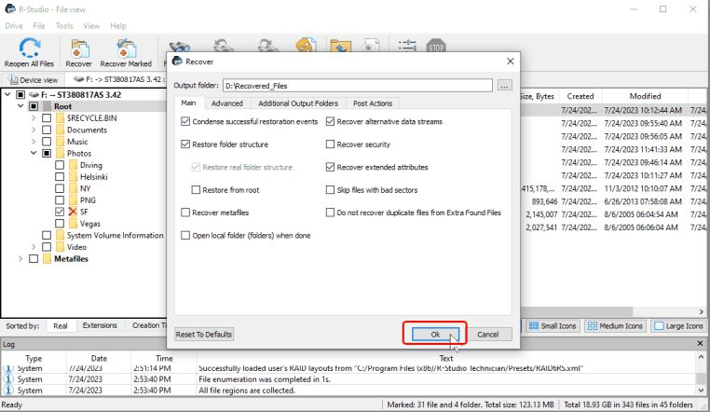Screen dimensions: 710x412
Task: Click the options sliders toolbar icon
Action: (x=407, y=46)
